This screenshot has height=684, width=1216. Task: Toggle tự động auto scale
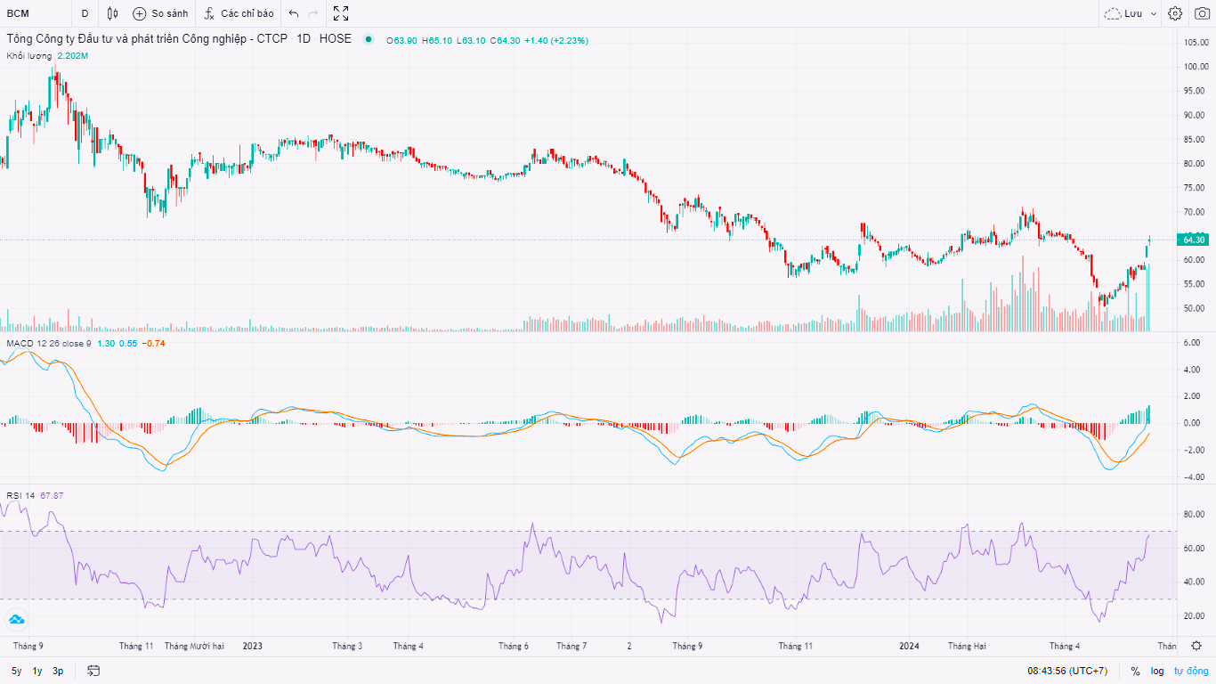click(1191, 671)
